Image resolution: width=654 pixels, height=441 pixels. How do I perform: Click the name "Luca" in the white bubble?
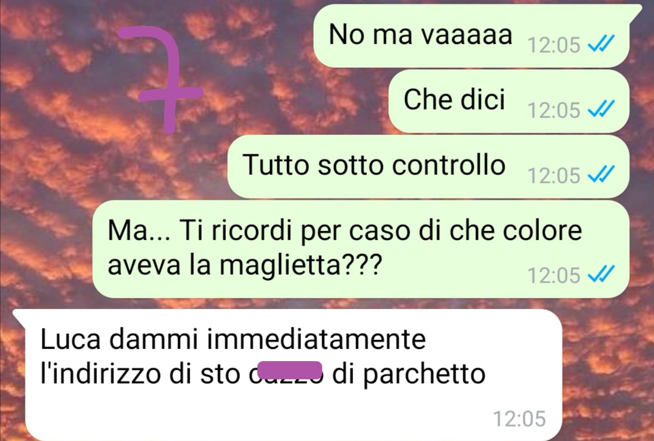[70, 339]
